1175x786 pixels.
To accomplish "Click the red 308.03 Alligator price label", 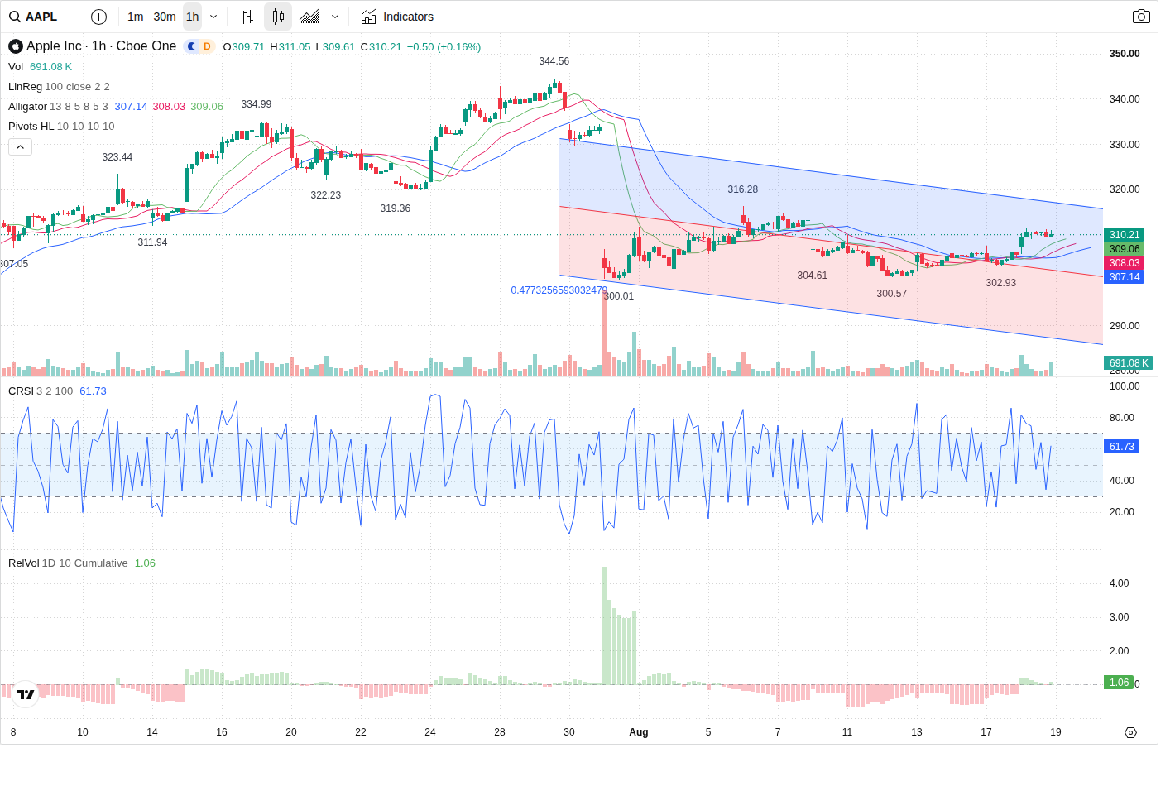I will [1124, 263].
